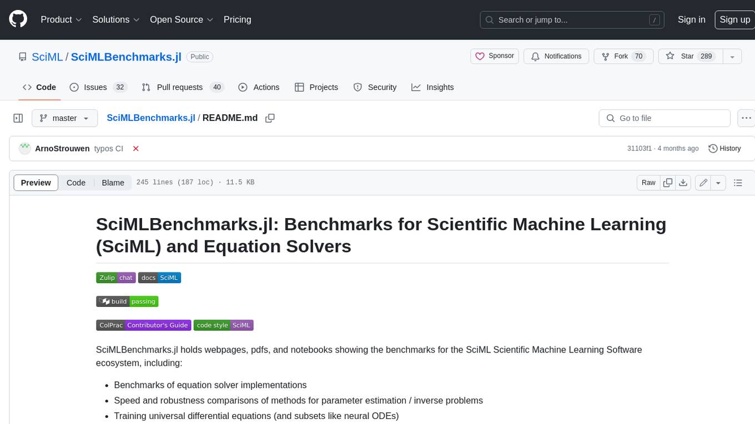Expand the file tree side panel
The image size is (755, 424).
click(x=18, y=118)
